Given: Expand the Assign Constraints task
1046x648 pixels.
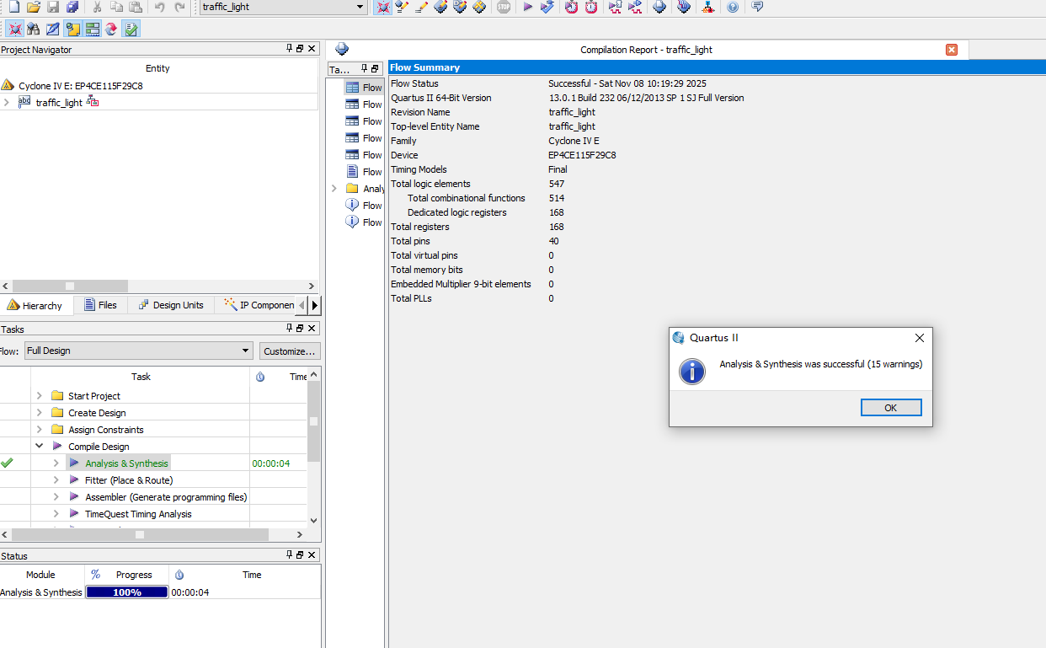Looking at the screenshot, I should pyautogui.click(x=39, y=429).
